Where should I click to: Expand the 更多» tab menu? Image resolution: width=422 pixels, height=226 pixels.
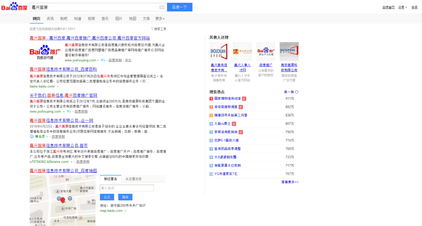click(160, 18)
